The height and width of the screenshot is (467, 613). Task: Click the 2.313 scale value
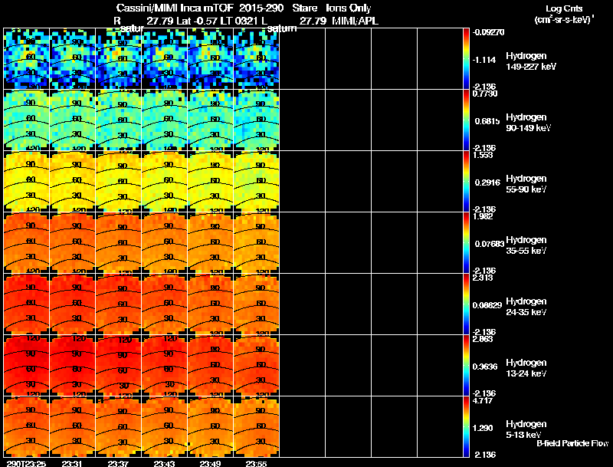pos(483,278)
